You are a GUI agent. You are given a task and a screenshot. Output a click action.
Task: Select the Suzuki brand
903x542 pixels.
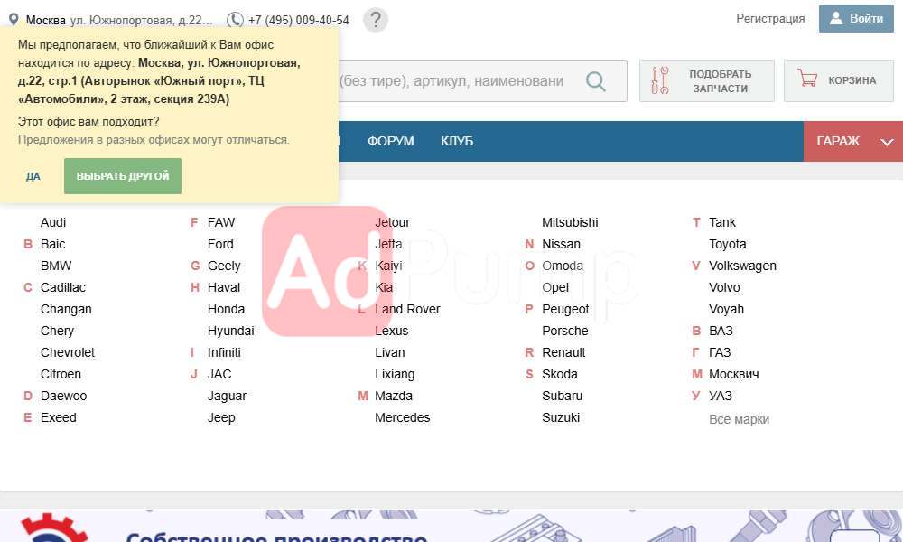click(561, 417)
